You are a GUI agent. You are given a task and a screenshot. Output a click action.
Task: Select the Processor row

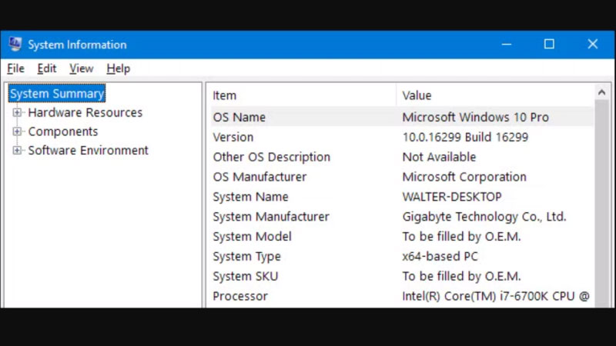point(240,296)
